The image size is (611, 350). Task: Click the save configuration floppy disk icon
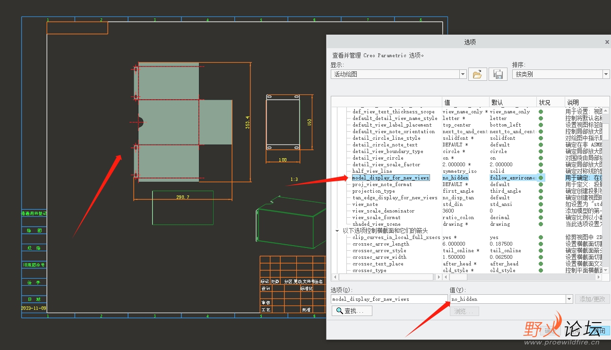click(x=498, y=74)
